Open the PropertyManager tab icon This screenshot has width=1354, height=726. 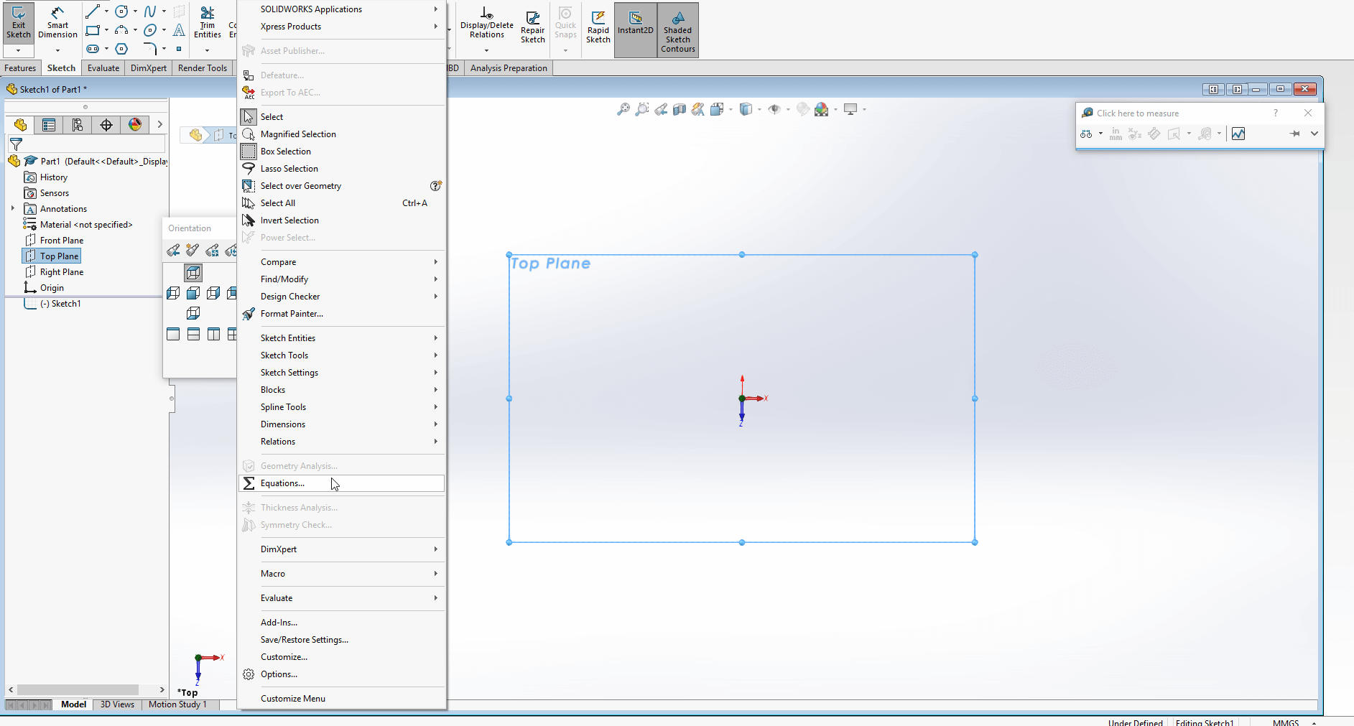coord(49,125)
